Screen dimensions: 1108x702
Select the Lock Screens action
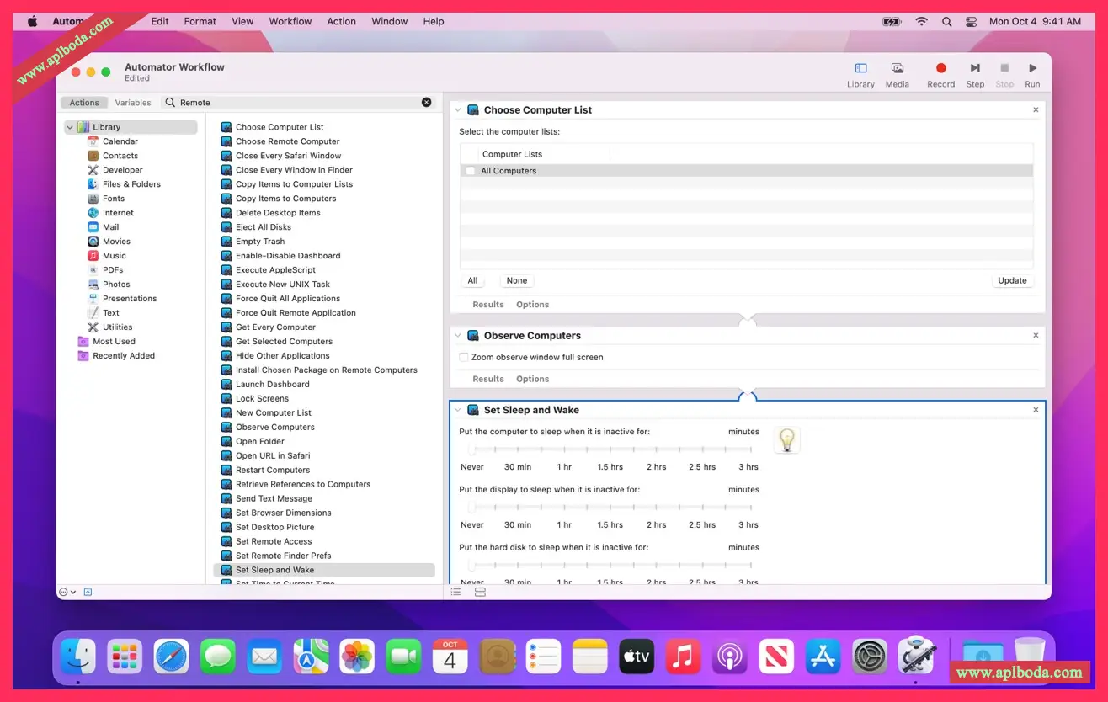point(262,399)
